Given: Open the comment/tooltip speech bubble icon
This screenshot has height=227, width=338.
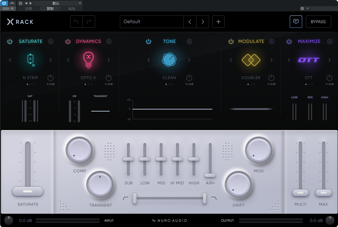Looking at the screenshot, I should 296,22.
